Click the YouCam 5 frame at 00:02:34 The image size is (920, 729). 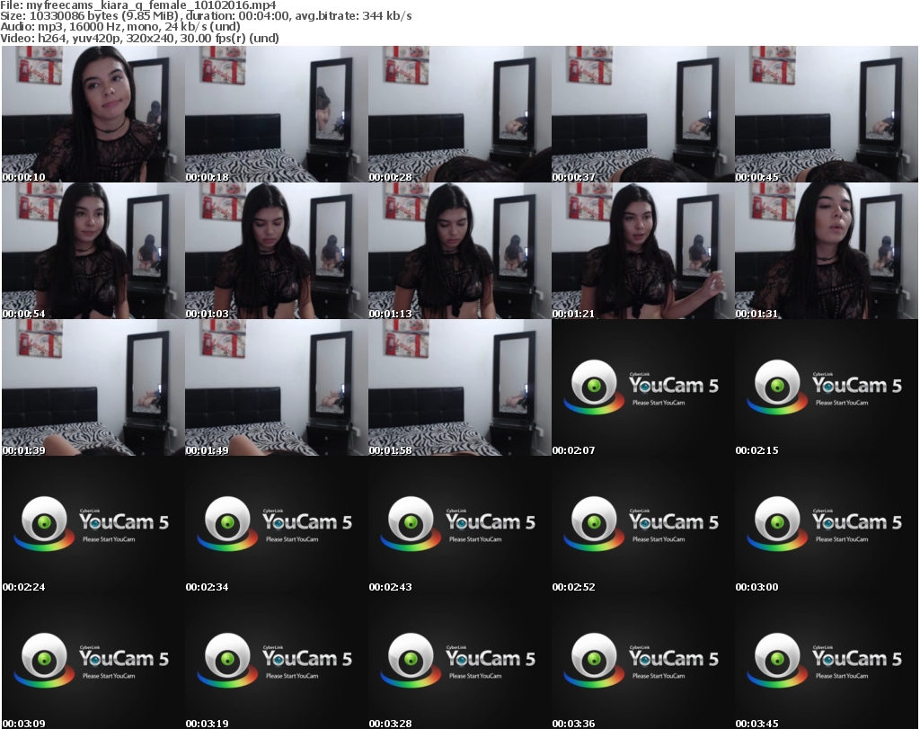click(x=277, y=524)
